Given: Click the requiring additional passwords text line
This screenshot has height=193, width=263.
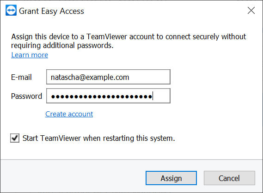Looking at the screenshot, I should click(x=62, y=46).
